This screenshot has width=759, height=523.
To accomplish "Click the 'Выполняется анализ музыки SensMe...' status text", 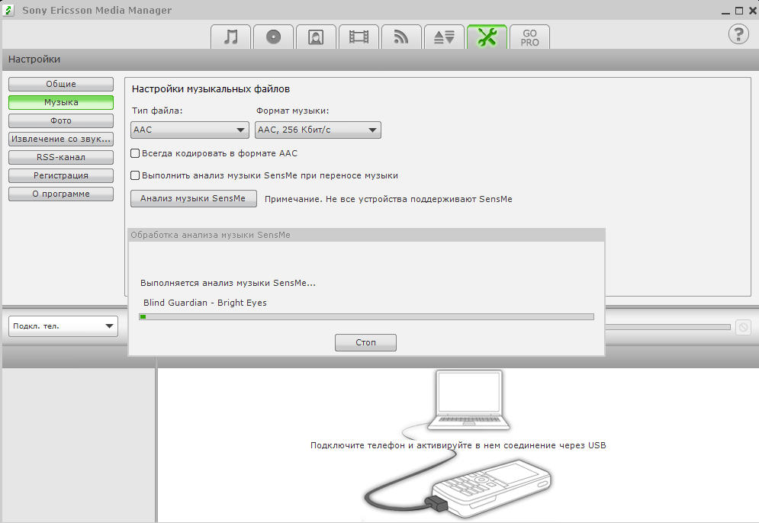I will pos(228,283).
